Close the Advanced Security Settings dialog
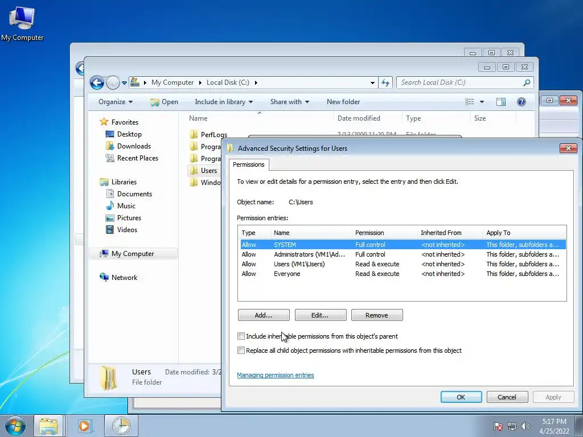 [x=568, y=149]
